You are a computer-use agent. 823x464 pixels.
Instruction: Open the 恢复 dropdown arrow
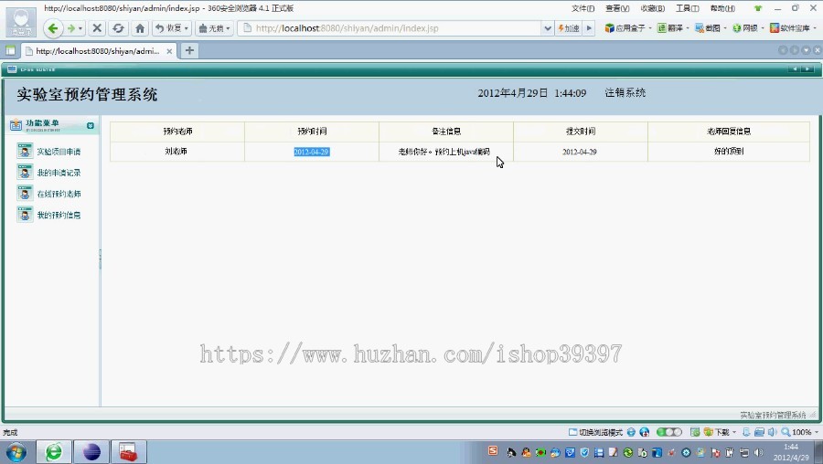click(187, 28)
